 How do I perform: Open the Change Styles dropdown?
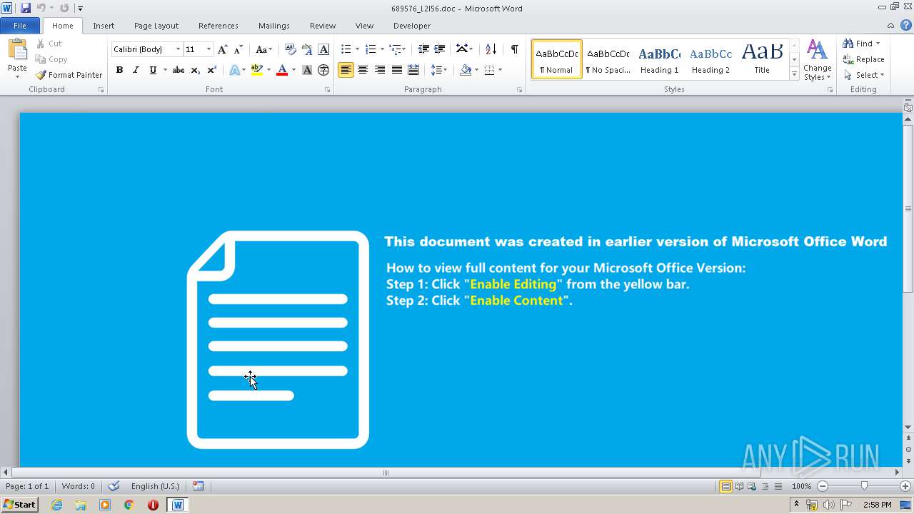tap(817, 61)
